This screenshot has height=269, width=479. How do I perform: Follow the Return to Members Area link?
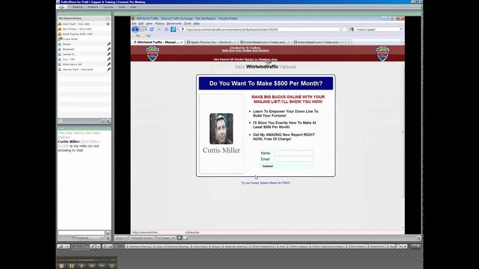261,59
